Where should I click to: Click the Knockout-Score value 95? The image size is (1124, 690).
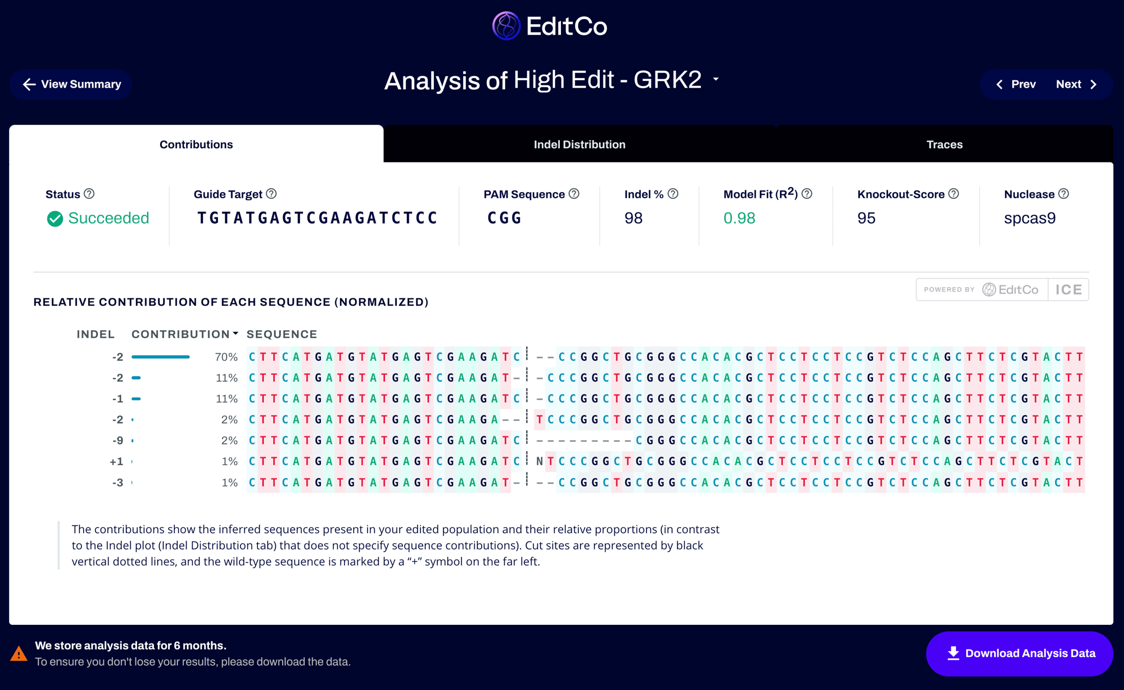[x=866, y=218]
